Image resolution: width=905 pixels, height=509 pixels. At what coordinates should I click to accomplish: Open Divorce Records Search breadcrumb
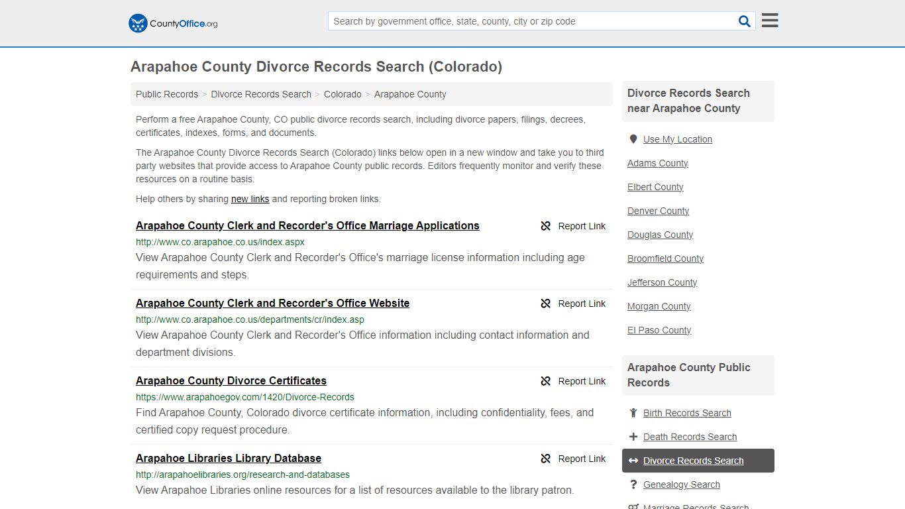(x=261, y=94)
